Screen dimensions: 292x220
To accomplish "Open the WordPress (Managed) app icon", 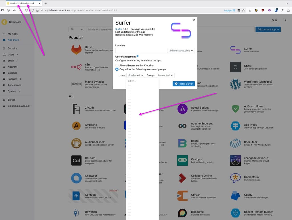I will (x=235, y=84).
